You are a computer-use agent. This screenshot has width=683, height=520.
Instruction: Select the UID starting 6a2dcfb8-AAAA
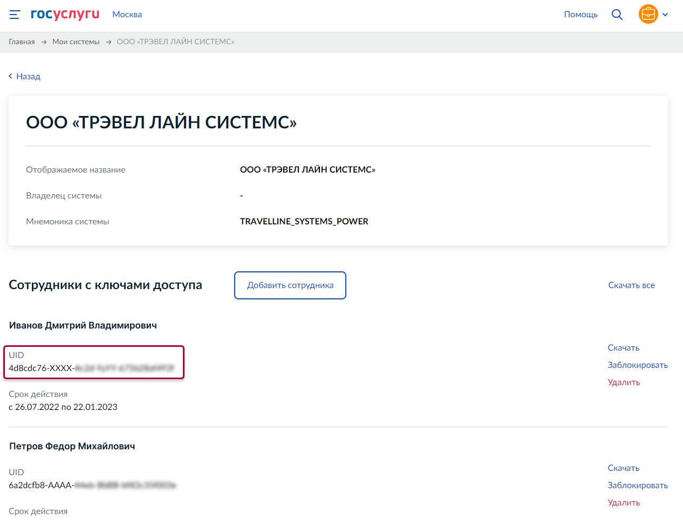point(92,485)
